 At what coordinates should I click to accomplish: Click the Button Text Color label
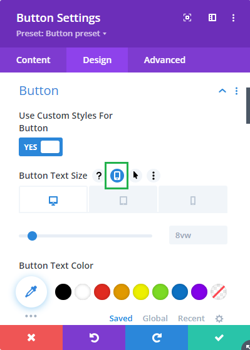click(x=56, y=266)
